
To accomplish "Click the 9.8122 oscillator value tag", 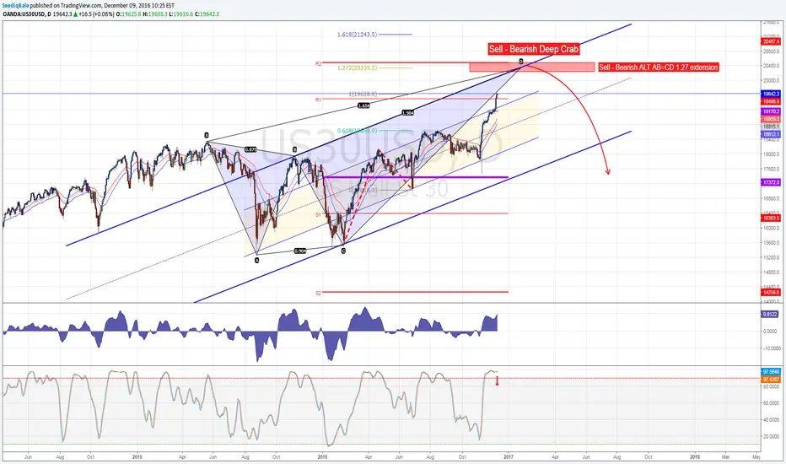I will coord(770,314).
